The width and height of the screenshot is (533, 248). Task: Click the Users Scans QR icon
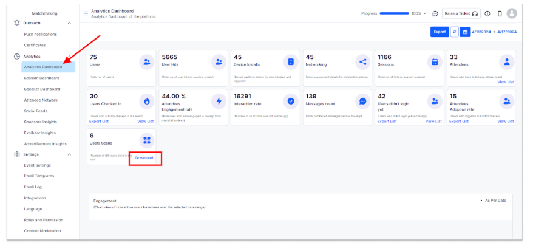(147, 140)
